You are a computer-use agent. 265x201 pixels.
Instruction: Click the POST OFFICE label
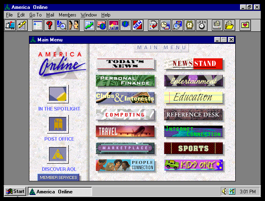pyautogui.click(x=59, y=139)
